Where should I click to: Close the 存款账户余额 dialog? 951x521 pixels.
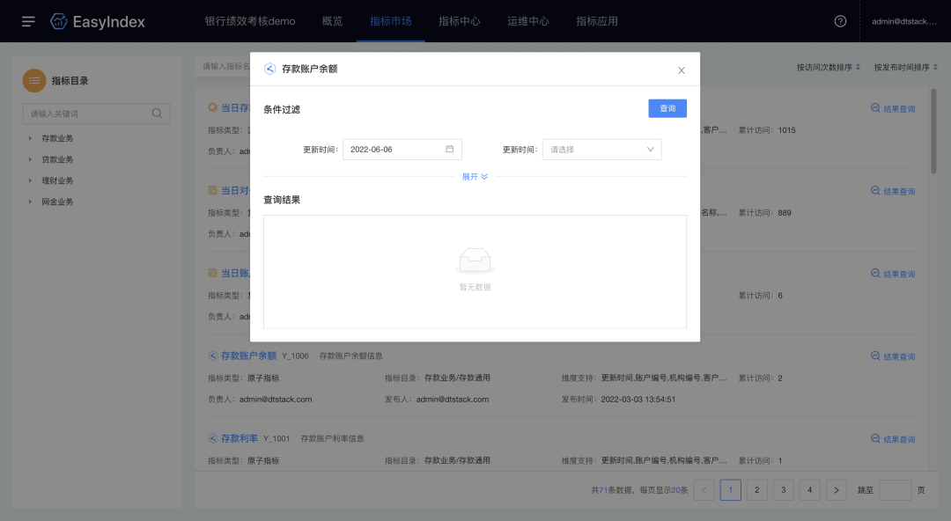coord(681,70)
